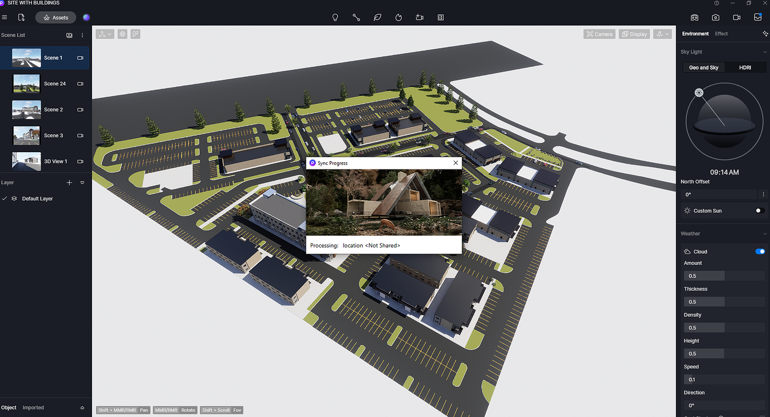This screenshot has height=417, width=770.
Task: Open video render mode
Action: 737,17
